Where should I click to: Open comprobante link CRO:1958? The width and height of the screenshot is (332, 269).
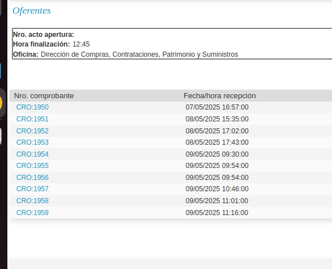pyautogui.click(x=32, y=201)
